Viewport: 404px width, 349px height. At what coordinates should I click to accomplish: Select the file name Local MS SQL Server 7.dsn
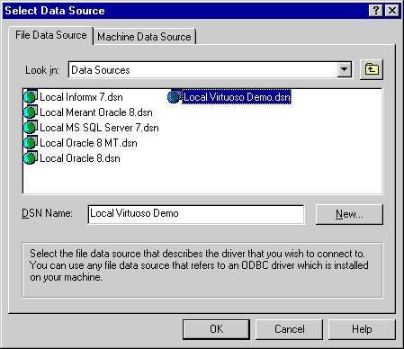click(x=99, y=128)
